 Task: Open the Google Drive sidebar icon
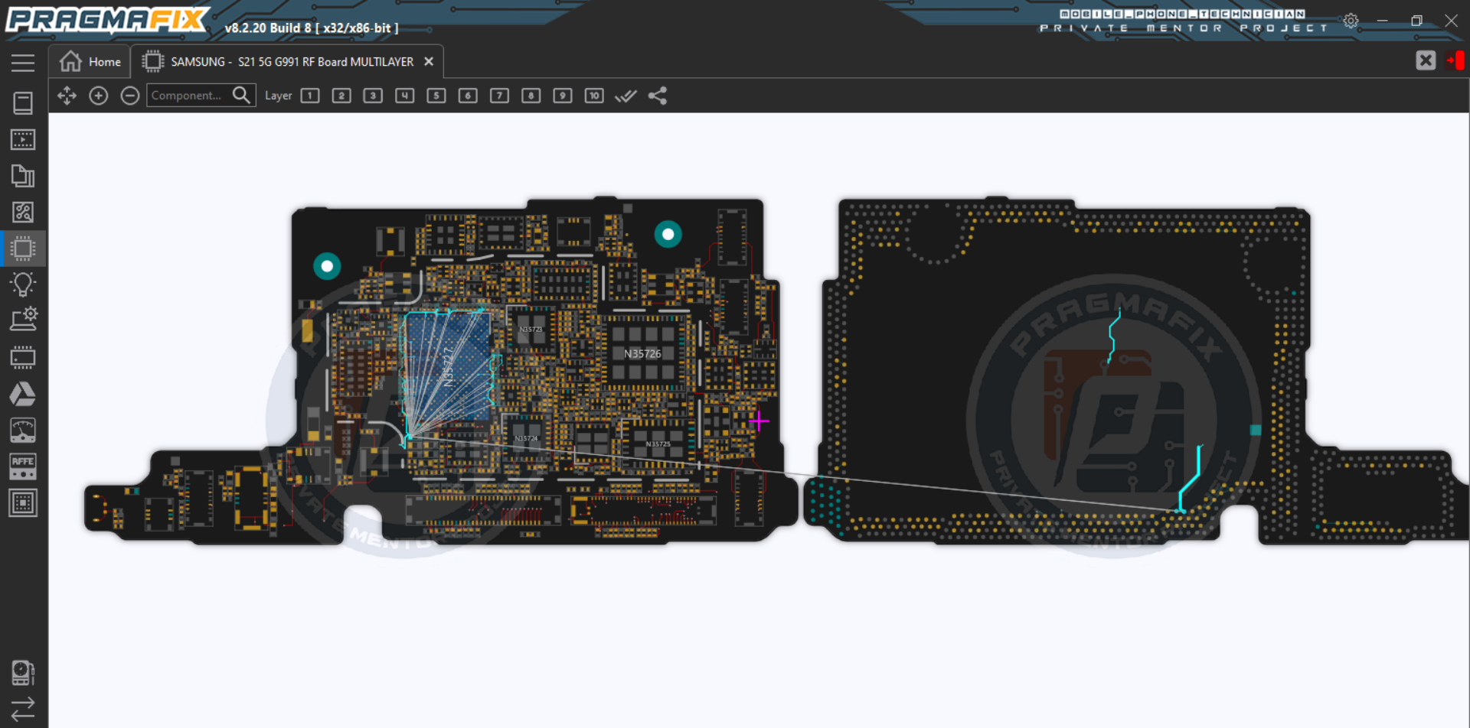[x=23, y=394]
